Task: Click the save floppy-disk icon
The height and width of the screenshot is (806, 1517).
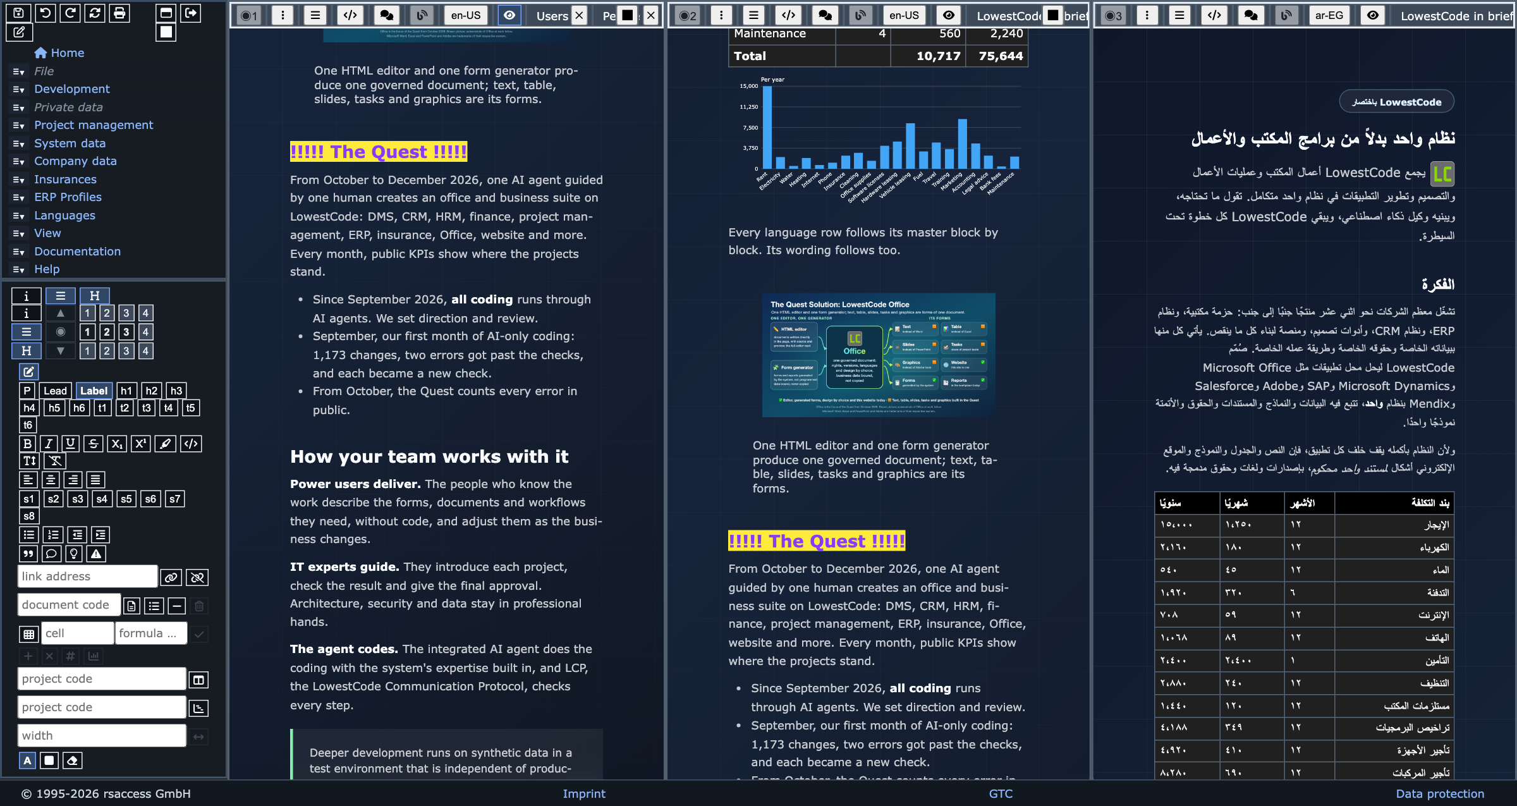Action: click(19, 13)
